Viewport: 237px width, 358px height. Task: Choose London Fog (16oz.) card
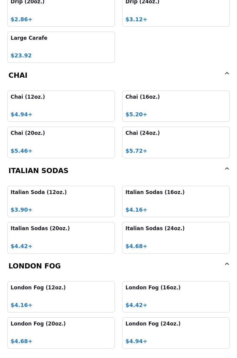tap(176, 297)
